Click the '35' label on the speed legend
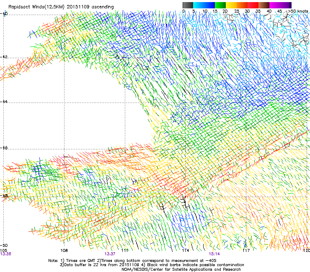The height and width of the screenshot is (272, 310). click(x=258, y=11)
